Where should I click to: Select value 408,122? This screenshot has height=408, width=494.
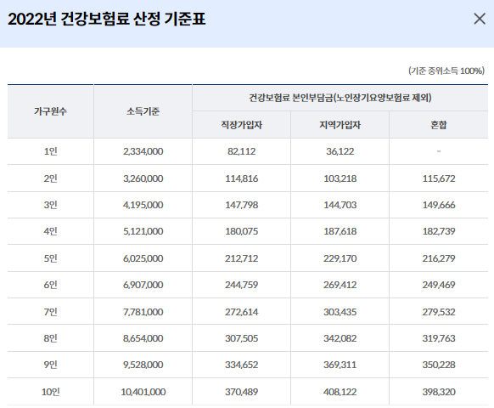point(340,392)
